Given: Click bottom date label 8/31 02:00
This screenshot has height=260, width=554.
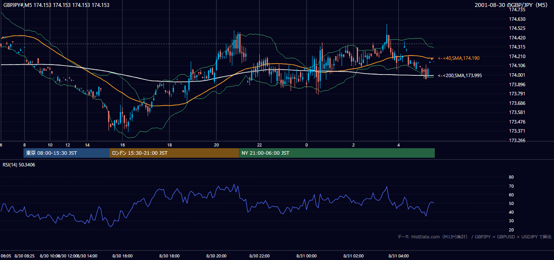Looking at the screenshot, I should tap(353, 256).
